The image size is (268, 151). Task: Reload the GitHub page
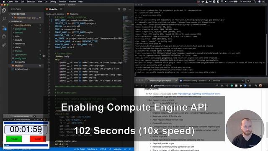[146, 86]
